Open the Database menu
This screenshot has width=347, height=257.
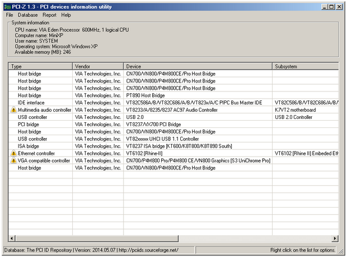click(x=27, y=15)
